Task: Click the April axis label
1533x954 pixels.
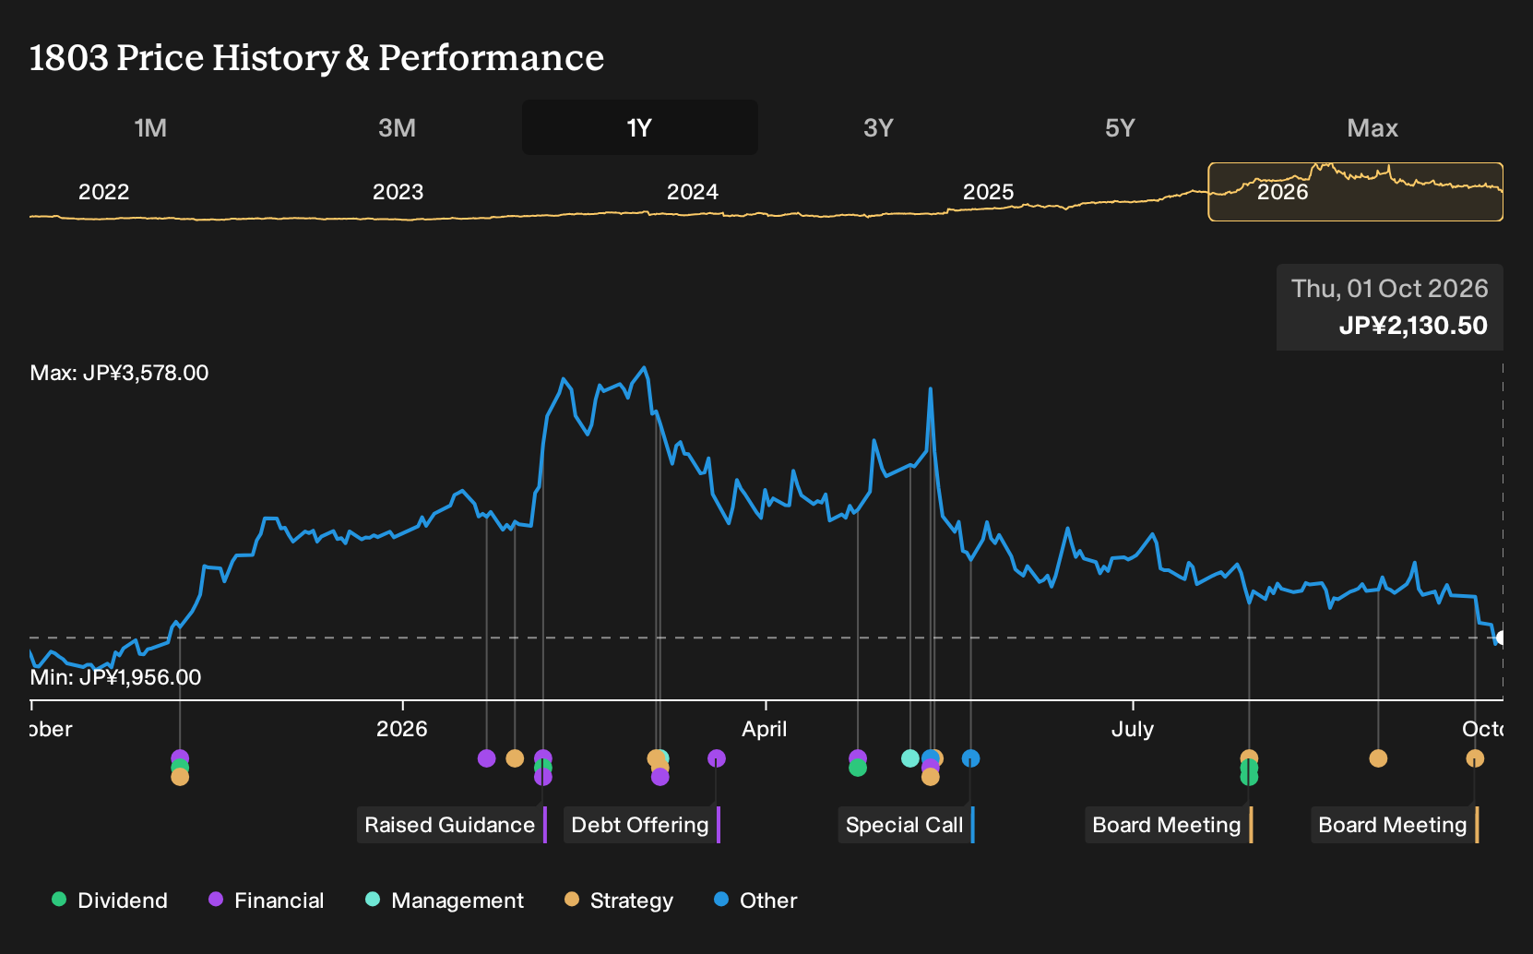Action: pos(765,729)
